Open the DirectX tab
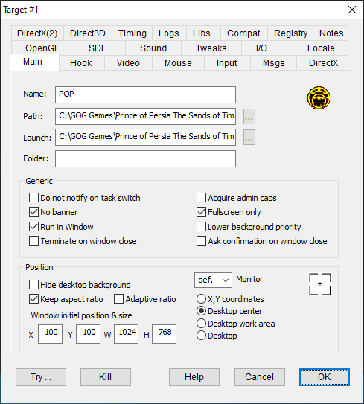The image size is (364, 404). (x=323, y=63)
